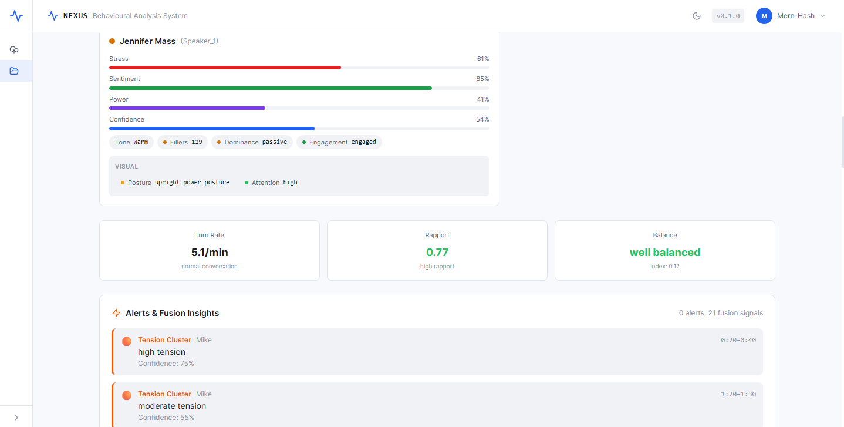
Task: Click the VISUAL section header
Action: 127,167
